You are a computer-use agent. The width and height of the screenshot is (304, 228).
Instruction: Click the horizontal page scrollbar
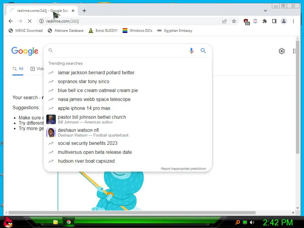point(132,213)
